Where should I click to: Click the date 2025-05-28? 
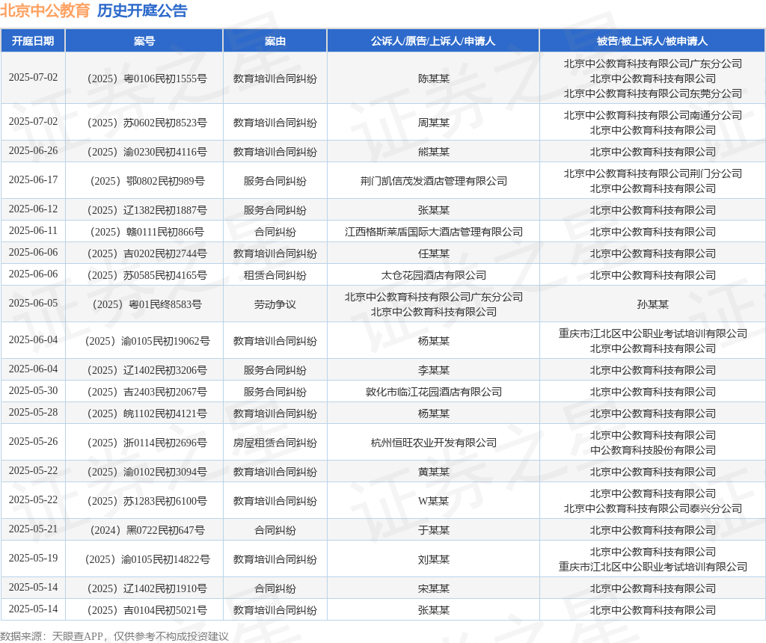(33, 413)
